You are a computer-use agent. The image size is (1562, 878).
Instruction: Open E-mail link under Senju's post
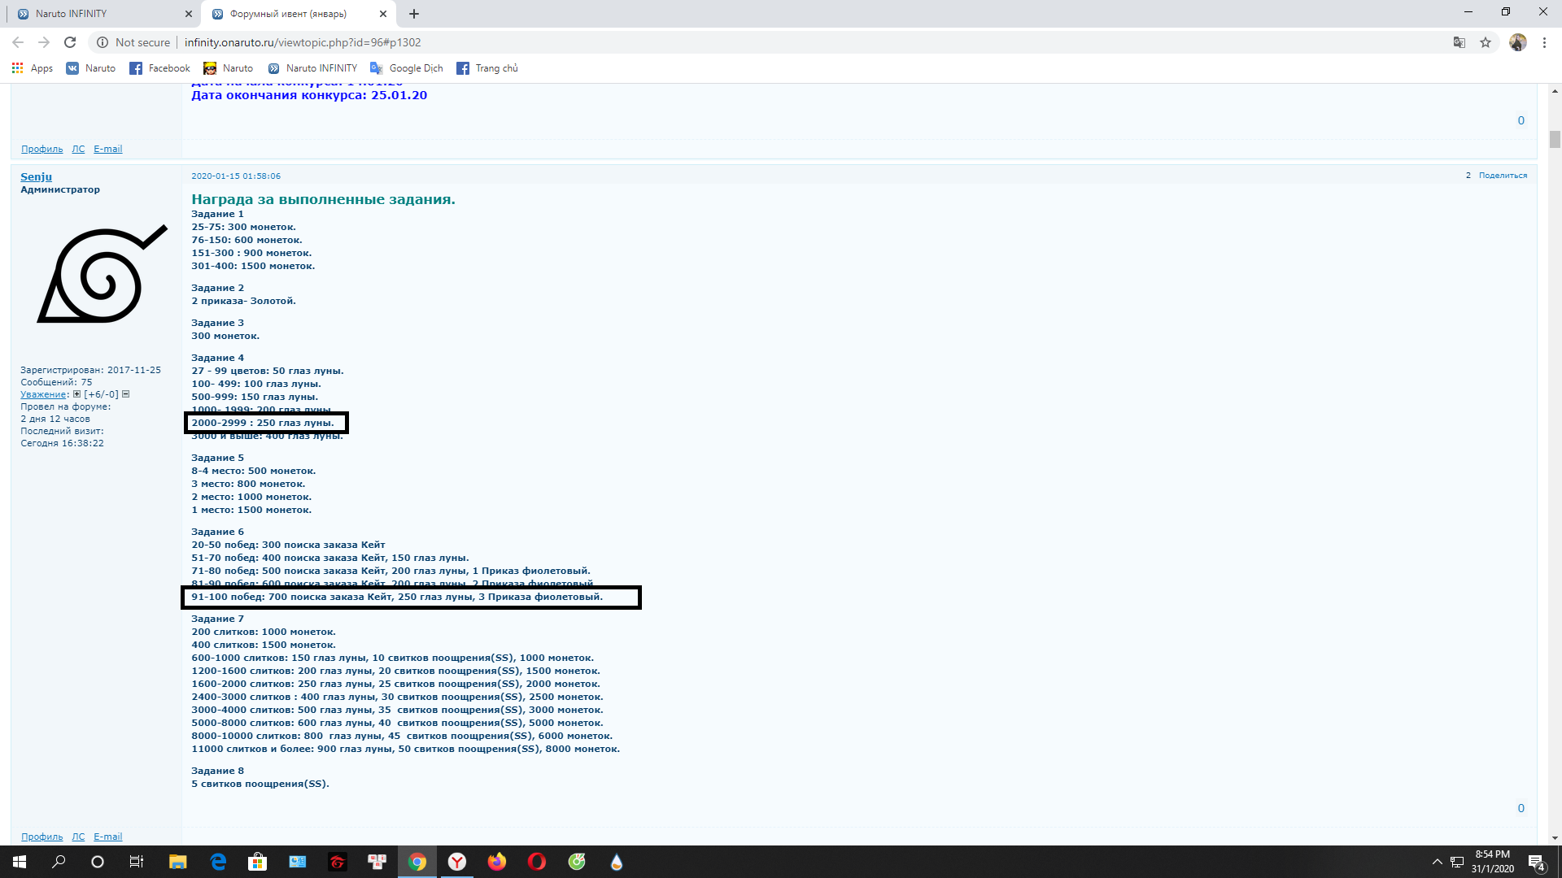point(107,837)
